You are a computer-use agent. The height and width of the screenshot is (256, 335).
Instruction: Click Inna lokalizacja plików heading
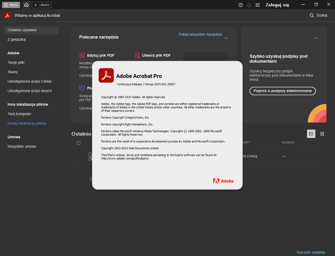pos(28,104)
